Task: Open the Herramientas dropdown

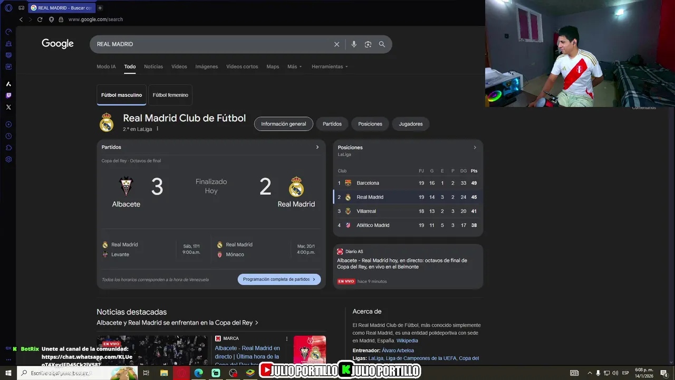Action: click(x=330, y=66)
